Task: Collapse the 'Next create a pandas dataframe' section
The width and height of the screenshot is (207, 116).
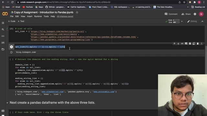Action: 7,103
